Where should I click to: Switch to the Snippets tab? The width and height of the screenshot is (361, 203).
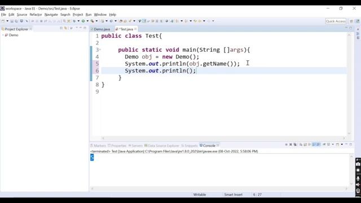coord(190,145)
